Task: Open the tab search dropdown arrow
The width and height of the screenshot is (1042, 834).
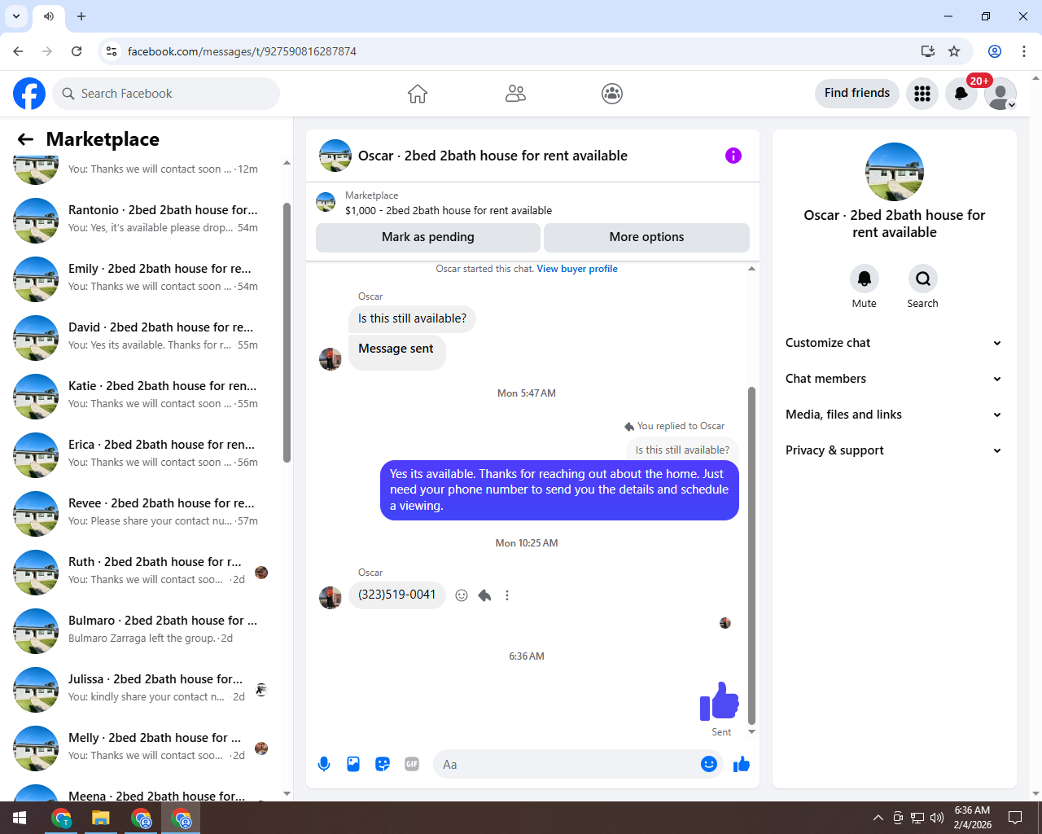Action: tap(16, 16)
